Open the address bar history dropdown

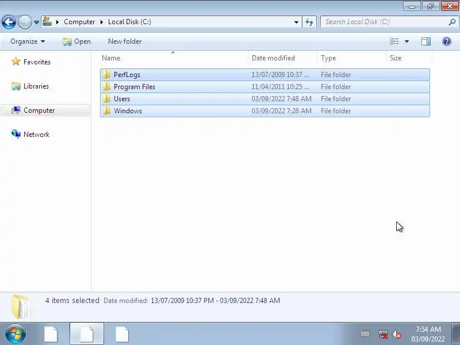pyautogui.click(x=296, y=22)
